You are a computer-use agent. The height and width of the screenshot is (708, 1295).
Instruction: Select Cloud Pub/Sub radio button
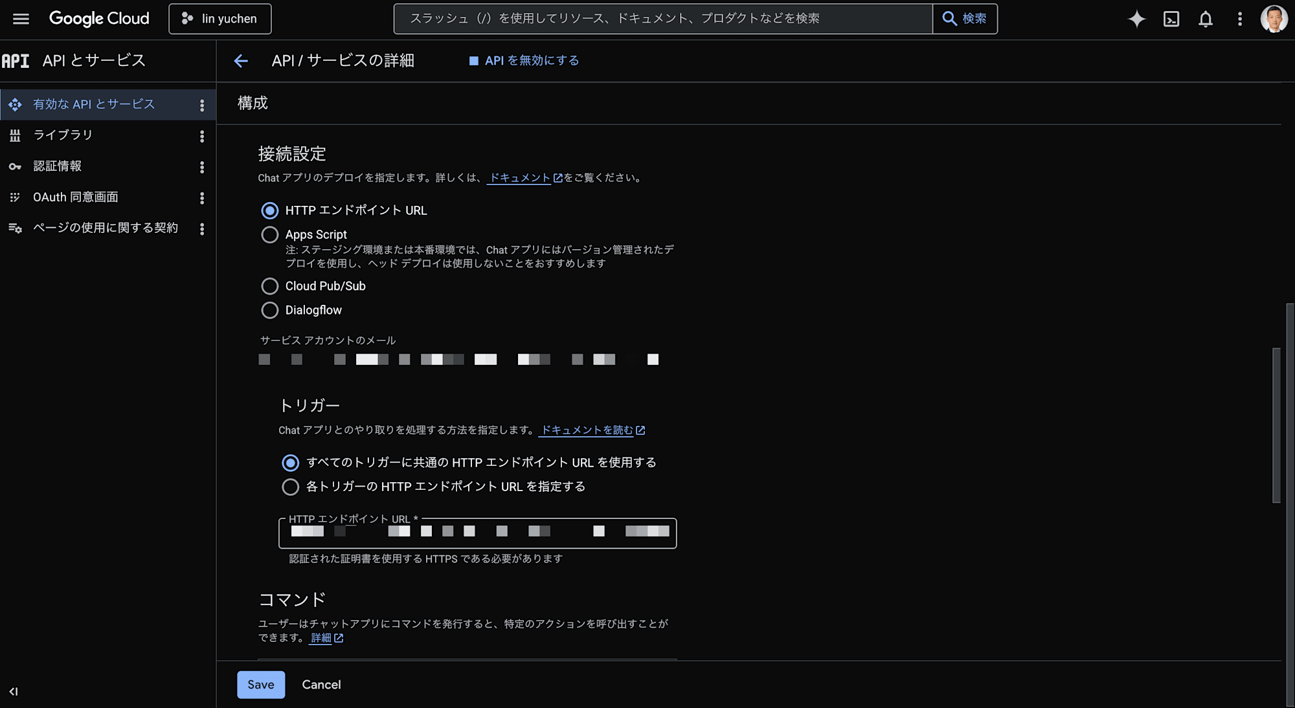point(270,286)
